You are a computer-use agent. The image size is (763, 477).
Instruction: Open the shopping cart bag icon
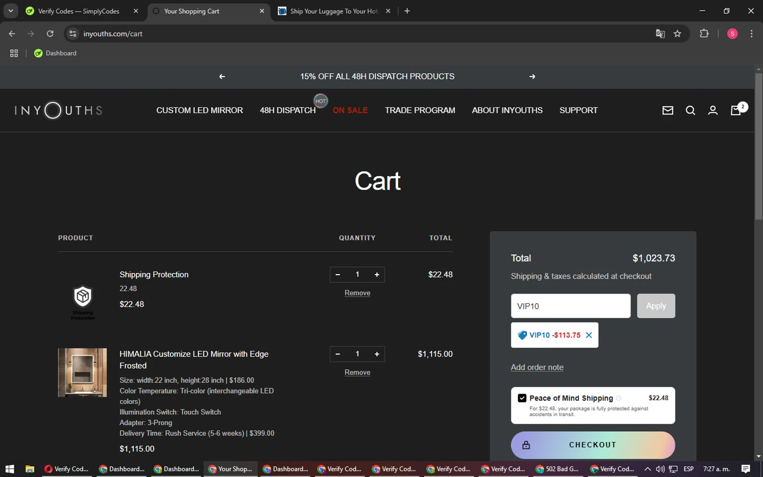click(736, 110)
